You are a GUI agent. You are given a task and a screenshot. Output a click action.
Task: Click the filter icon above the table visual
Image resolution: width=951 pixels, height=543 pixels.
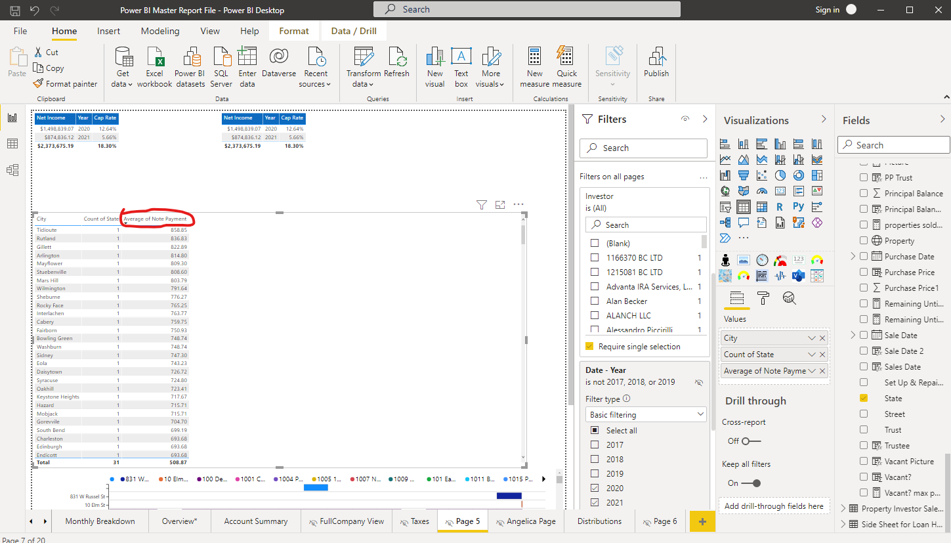click(x=481, y=205)
